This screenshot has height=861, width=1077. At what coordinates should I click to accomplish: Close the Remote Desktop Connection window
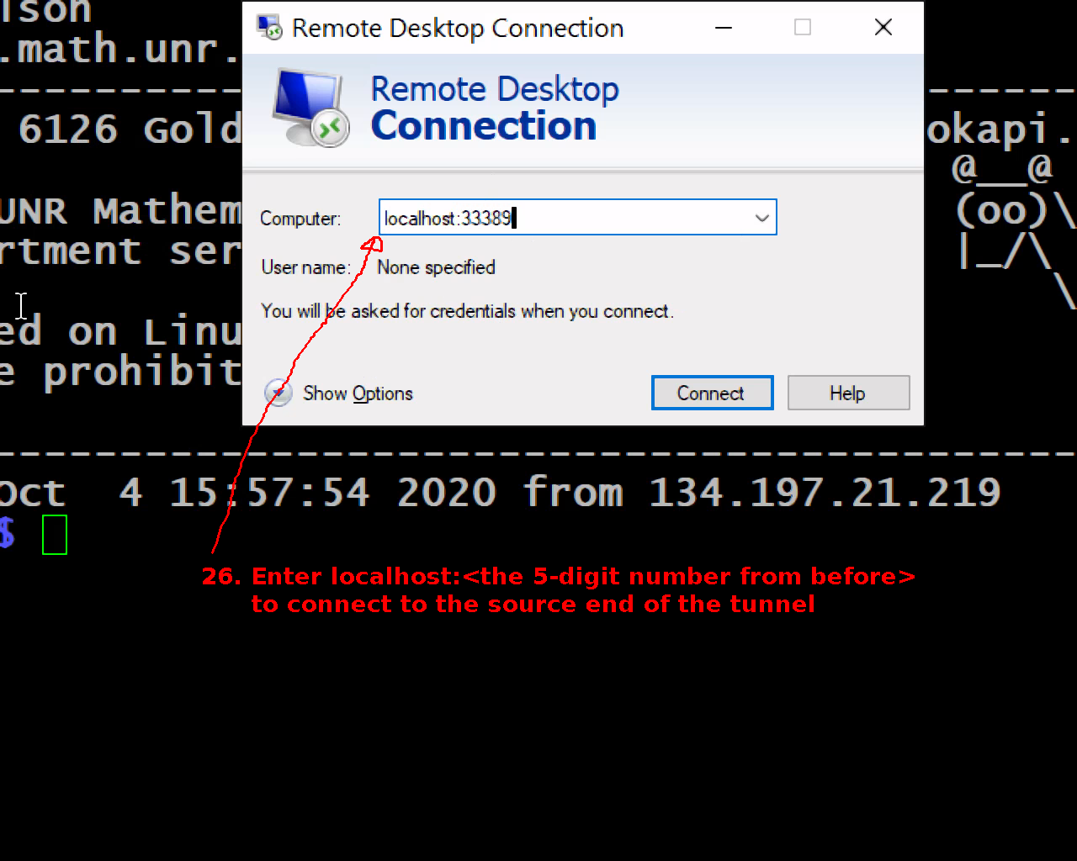[883, 28]
